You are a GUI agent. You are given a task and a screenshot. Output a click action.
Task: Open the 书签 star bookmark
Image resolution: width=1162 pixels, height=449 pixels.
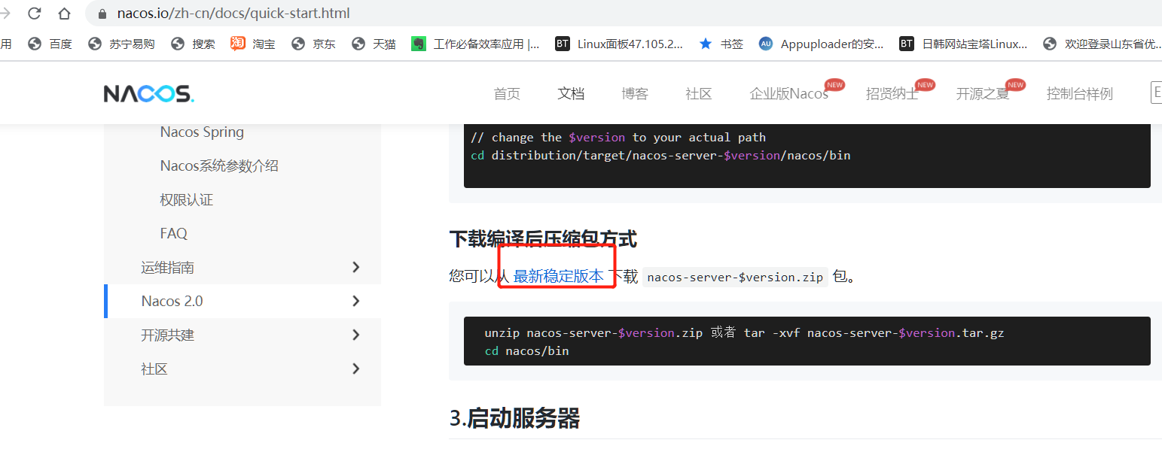coord(721,44)
